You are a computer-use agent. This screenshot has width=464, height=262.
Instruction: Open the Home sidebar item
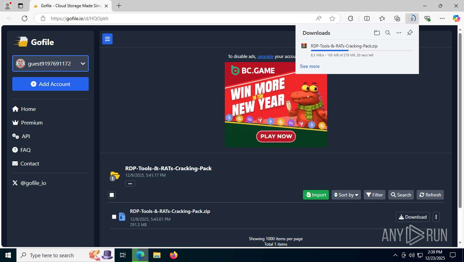[x=24, y=109]
